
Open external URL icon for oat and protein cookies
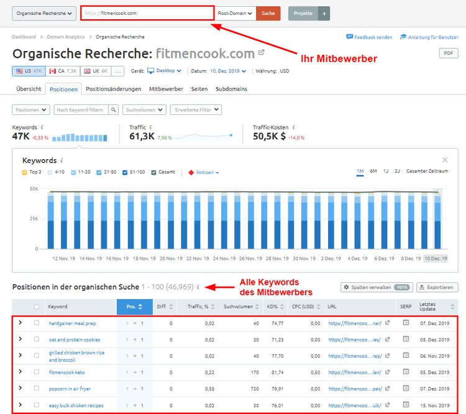387,339
